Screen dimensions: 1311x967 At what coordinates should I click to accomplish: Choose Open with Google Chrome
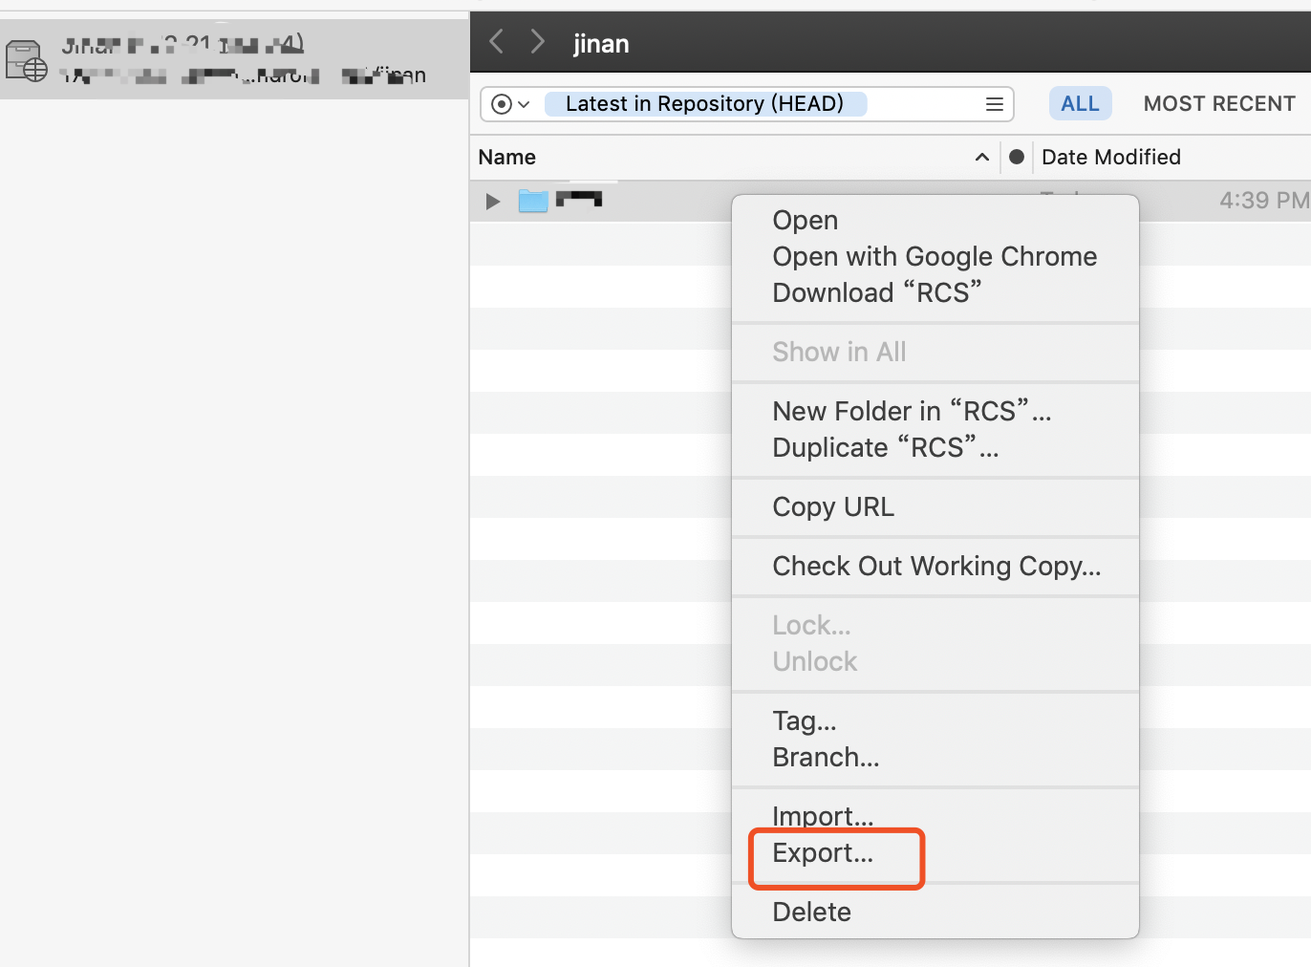click(935, 256)
